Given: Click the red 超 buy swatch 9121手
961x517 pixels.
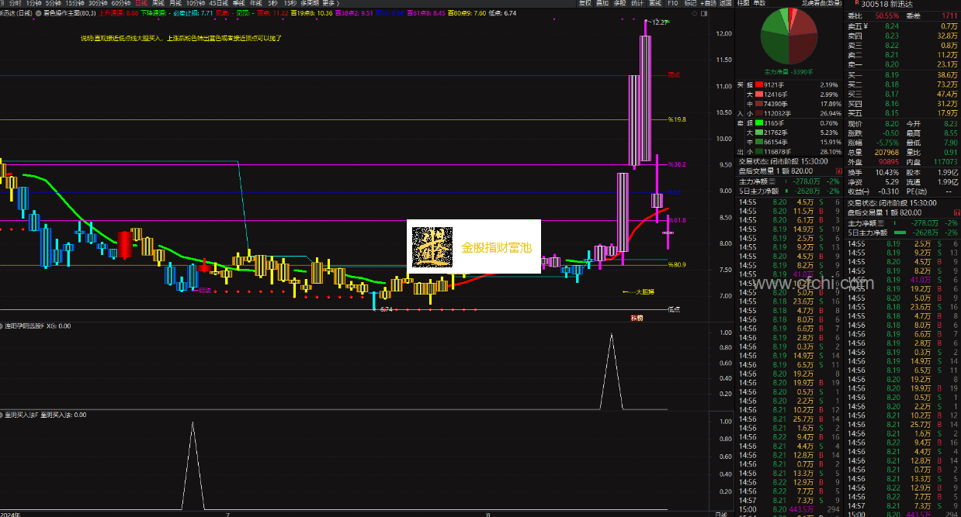Looking at the screenshot, I should click(x=759, y=84).
